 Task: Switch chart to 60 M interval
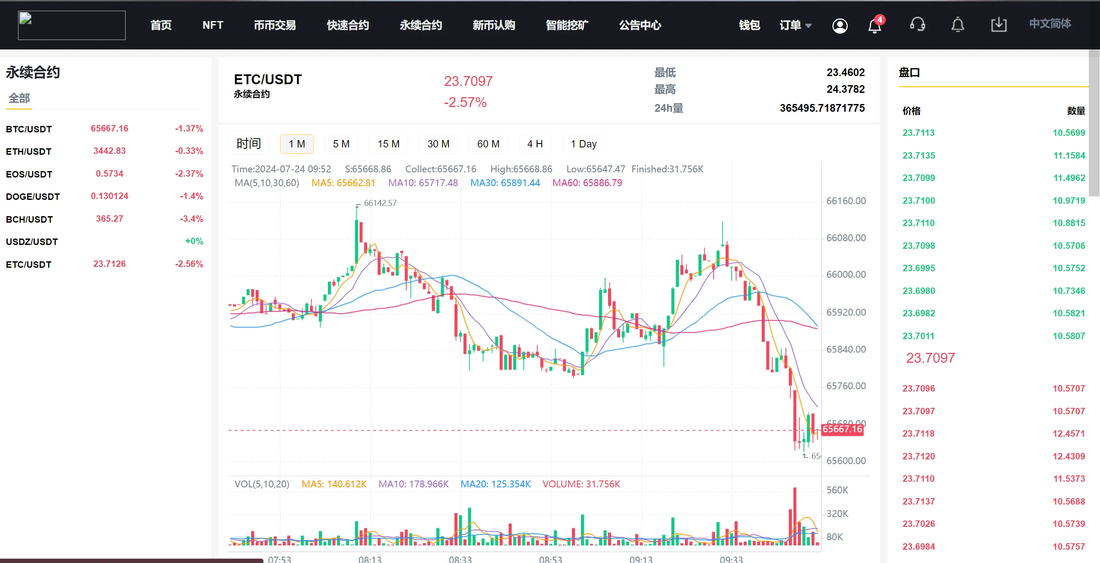(488, 144)
